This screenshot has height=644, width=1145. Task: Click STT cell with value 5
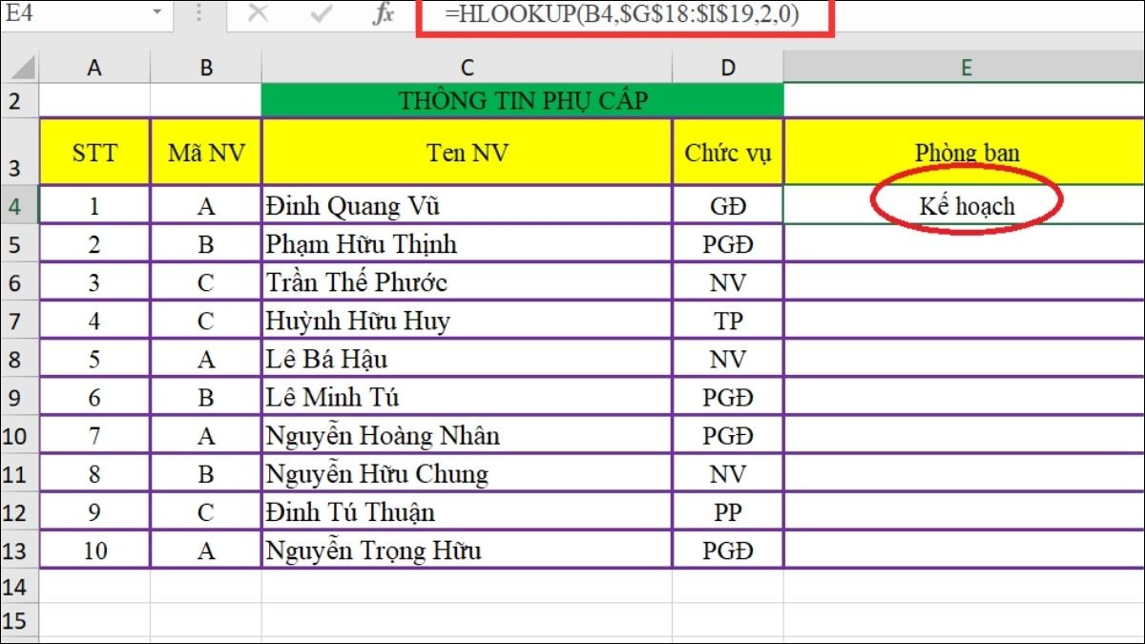pyautogui.click(x=94, y=359)
